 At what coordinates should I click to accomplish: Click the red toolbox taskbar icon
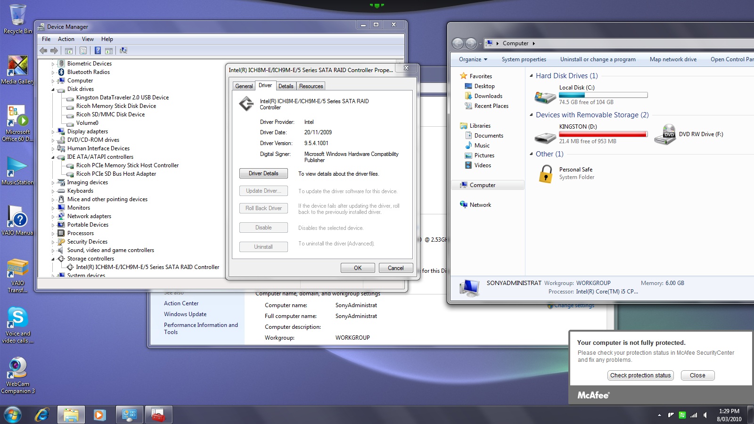tap(158, 415)
